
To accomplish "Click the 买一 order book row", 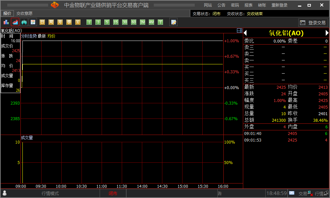I will [x=286, y=67].
